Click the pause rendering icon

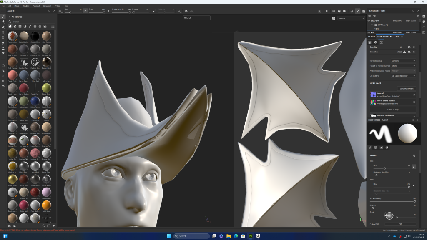pos(326,11)
